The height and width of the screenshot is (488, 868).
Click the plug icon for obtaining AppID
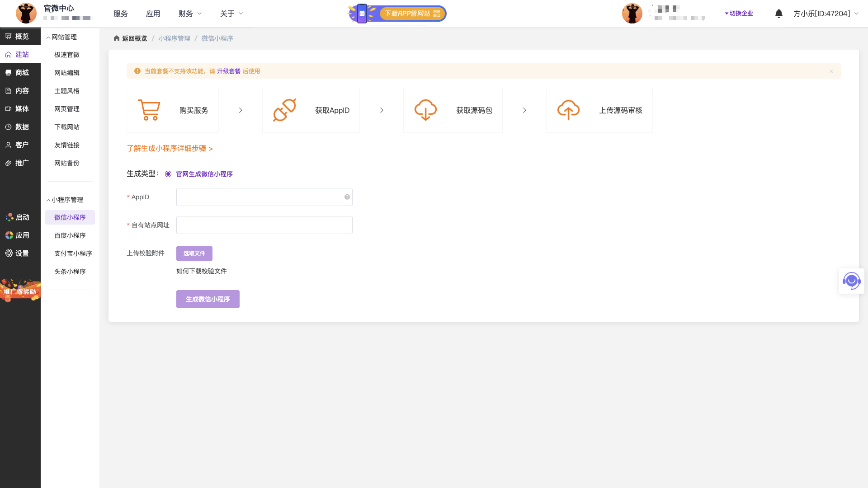point(284,110)
